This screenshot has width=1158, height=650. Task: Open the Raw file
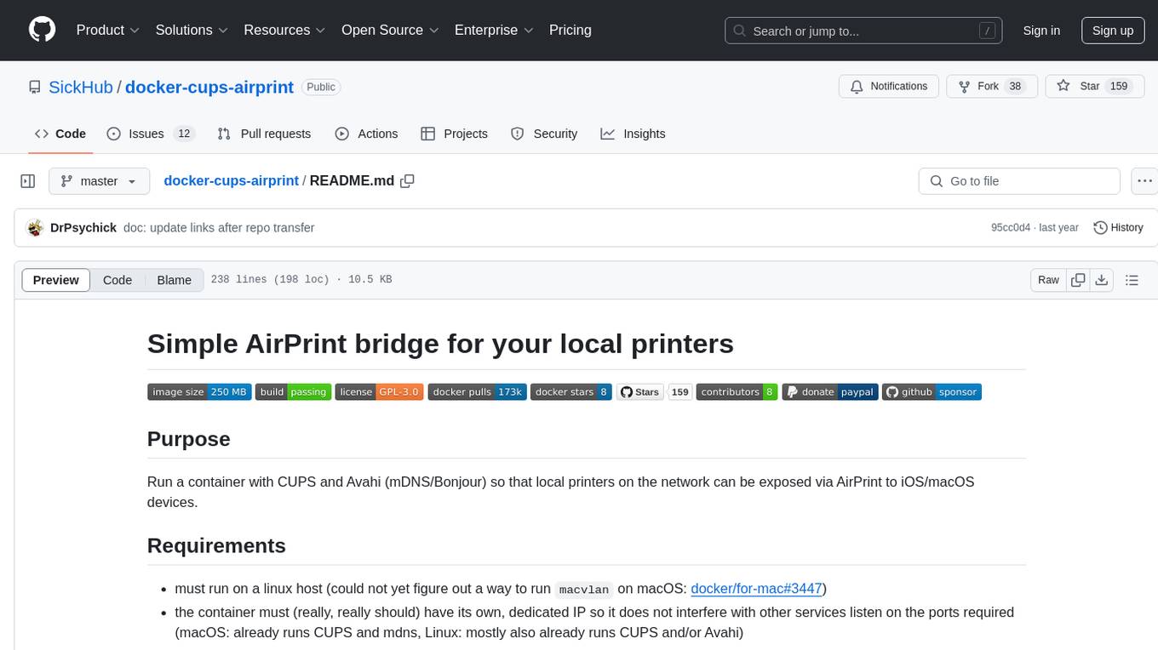coord(1048,280)
